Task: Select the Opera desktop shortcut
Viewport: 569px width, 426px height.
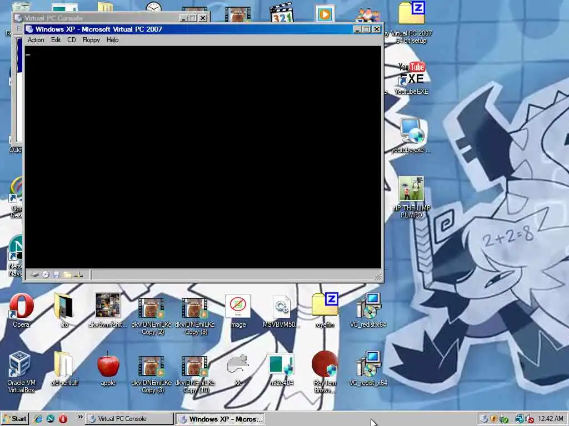Action: click(x=22, y=311)
